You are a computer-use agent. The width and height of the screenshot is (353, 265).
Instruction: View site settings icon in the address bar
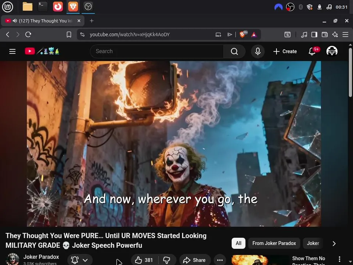(82, 35)
